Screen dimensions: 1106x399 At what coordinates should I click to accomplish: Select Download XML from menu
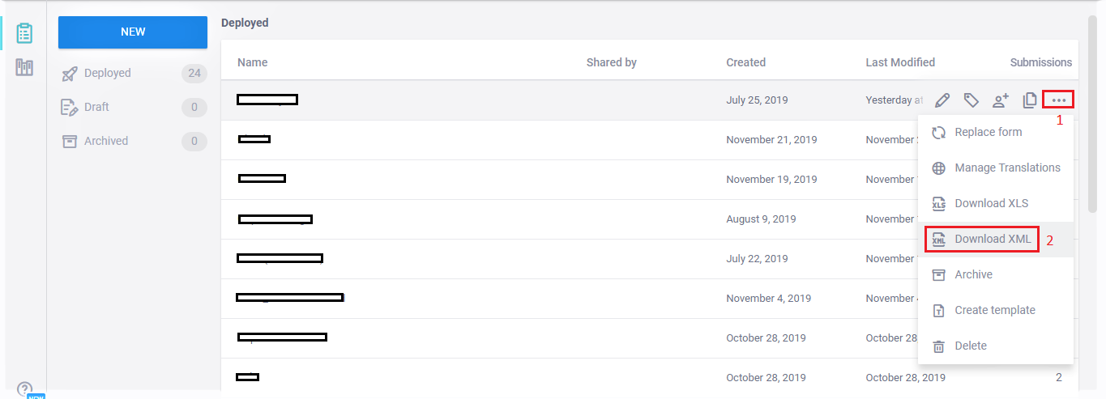(993, 239)
